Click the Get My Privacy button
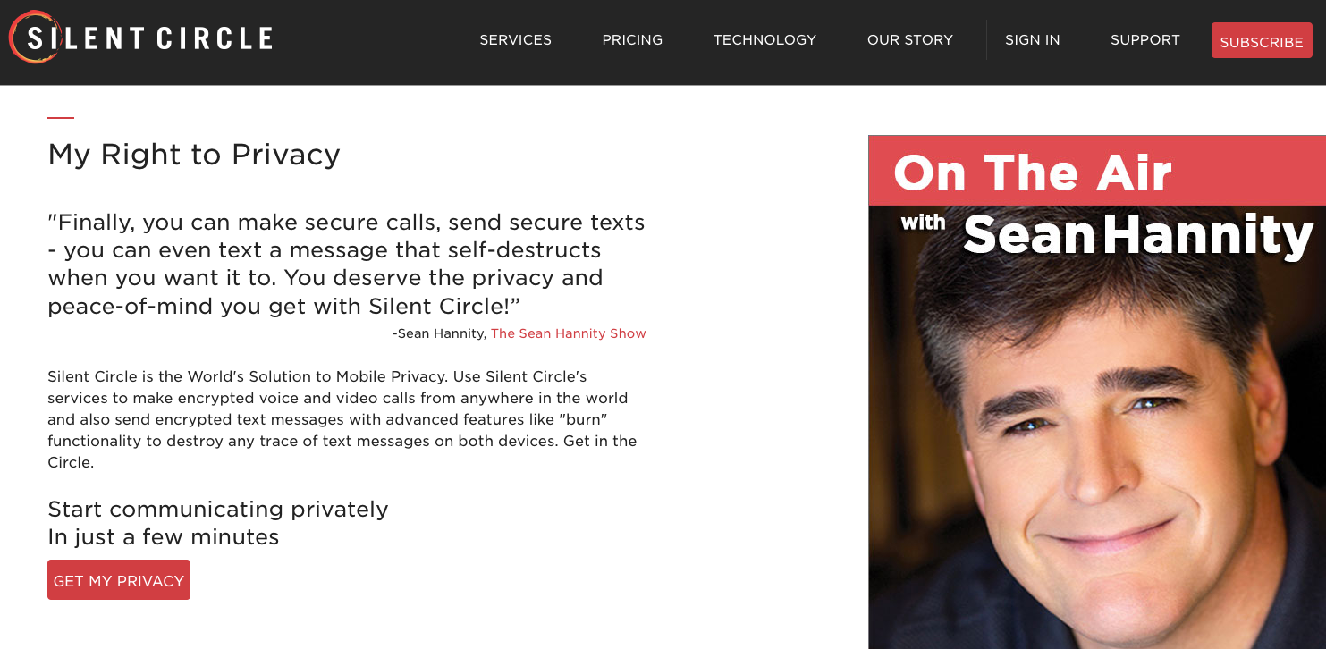 pos(119,580)
